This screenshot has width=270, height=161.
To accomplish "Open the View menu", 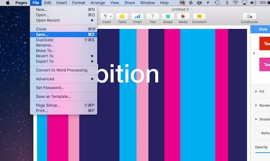I will (114, 2).
